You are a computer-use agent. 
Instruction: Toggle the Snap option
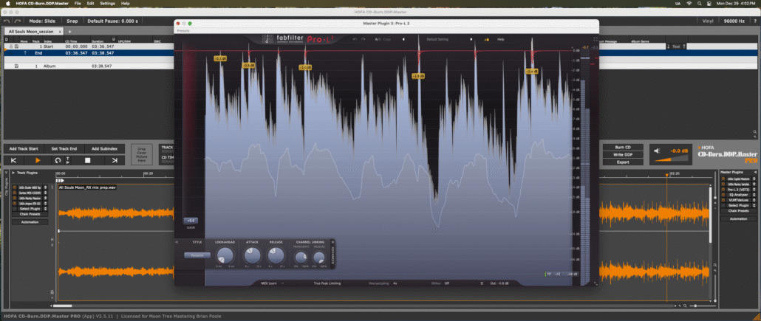click(x=72, y=21)
